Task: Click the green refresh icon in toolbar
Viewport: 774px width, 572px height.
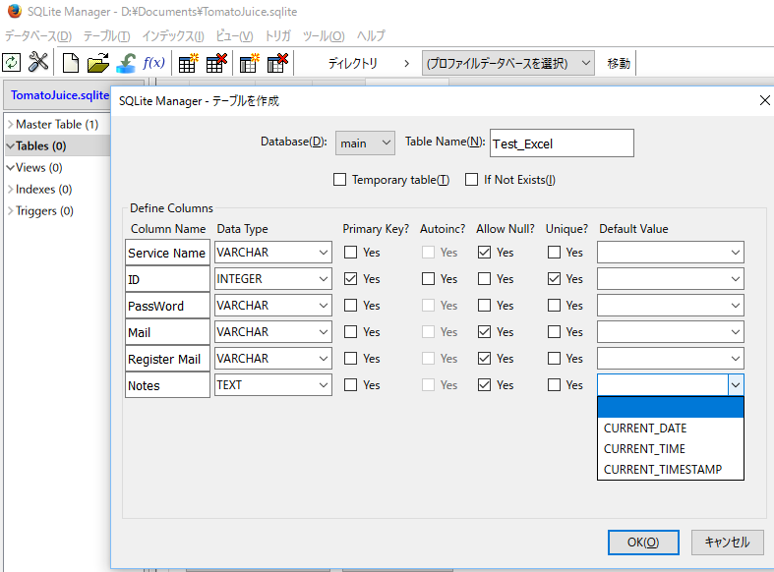Action: tap(12, 63)
